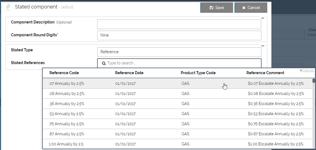
Task: Click the search magnifier icon in Stated References
Action: (x=104, y=63)
